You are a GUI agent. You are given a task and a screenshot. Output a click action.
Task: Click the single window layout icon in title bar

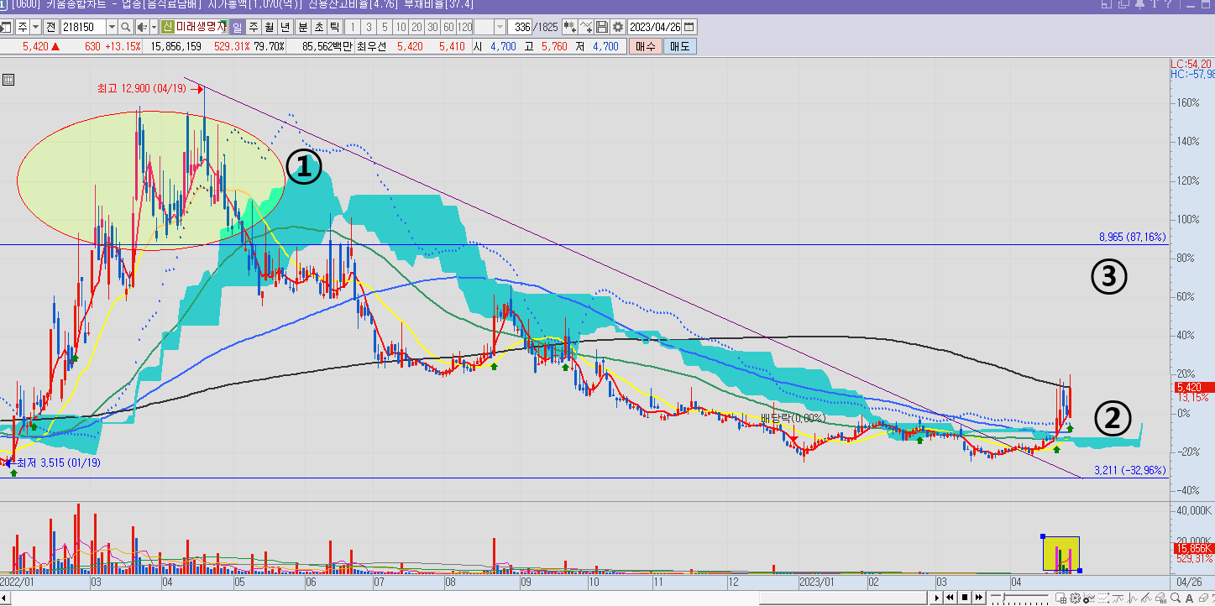pyautogui.click(x=1107, y=4)
